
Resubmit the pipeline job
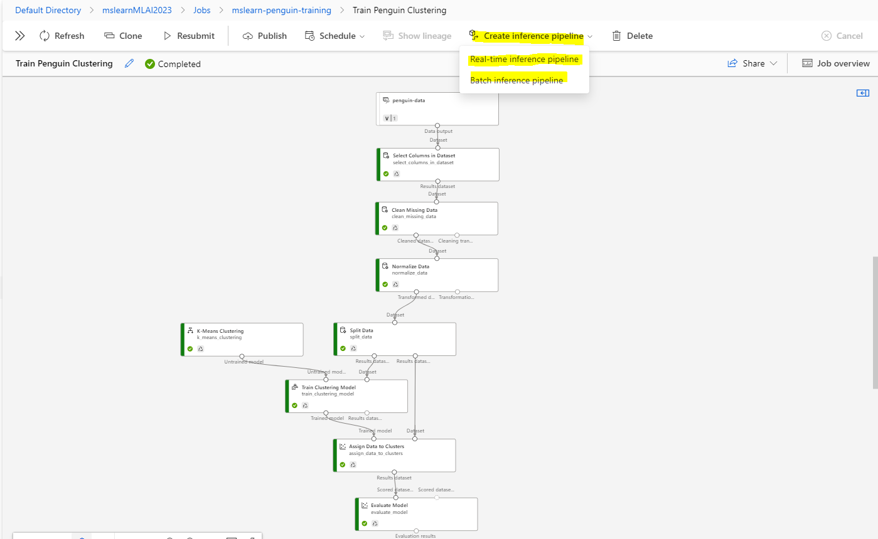189,36
